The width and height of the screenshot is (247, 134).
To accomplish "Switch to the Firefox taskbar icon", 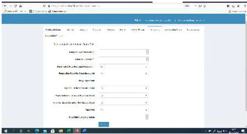I will [77, 131].
